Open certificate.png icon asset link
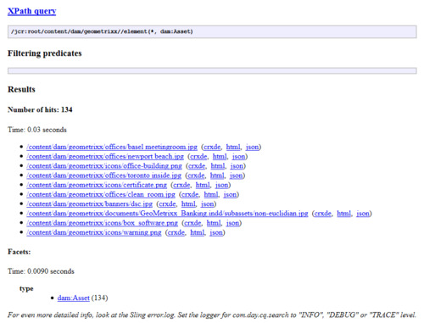 97,185
